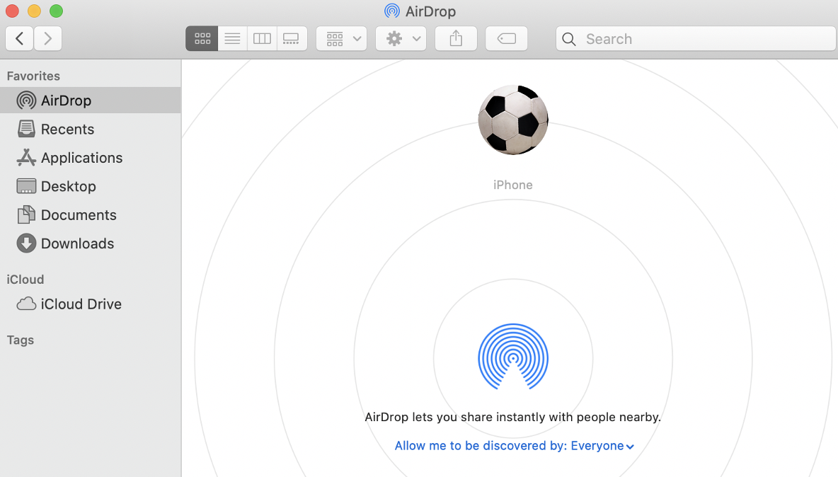Go back with the left arrow button

point(20,38)
